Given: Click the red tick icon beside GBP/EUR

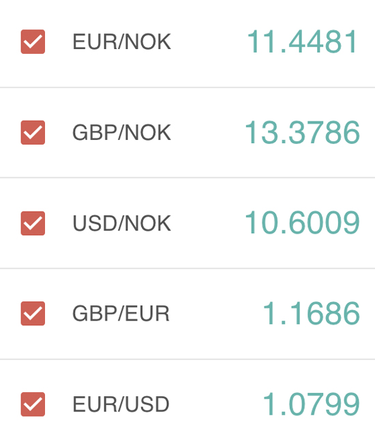Looking at the screenshot, I should tap(33, 314).
